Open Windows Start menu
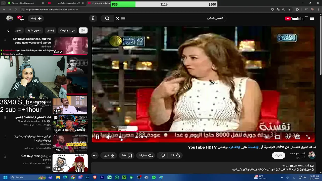The width and height of the screenshot is (322, 181). pos(5,177)
